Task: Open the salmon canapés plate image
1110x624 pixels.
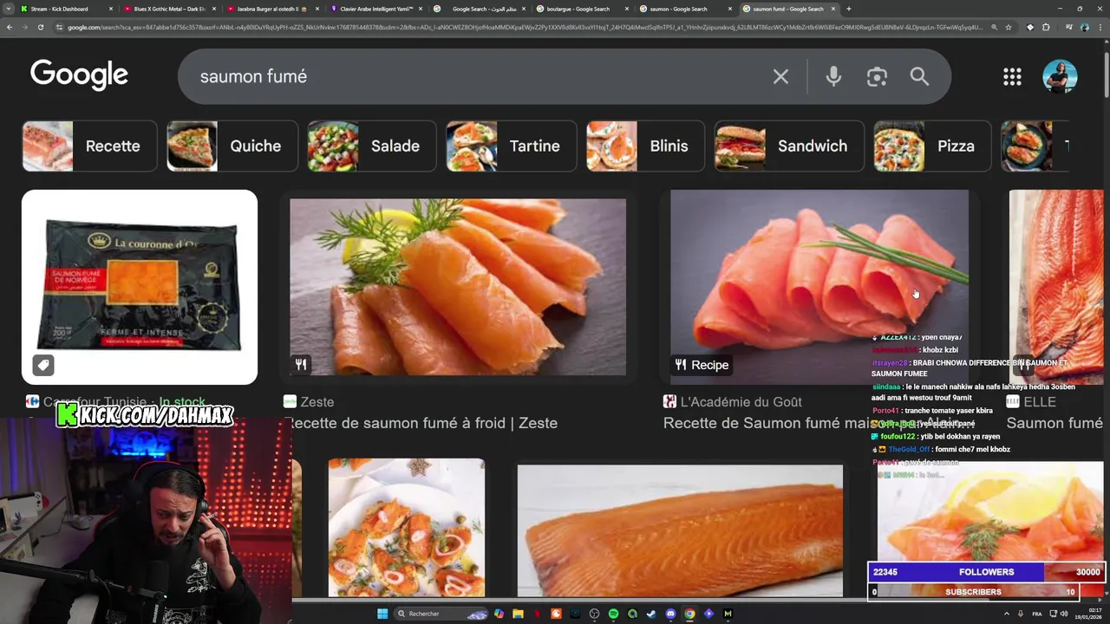Action: [x=407, y=527]
